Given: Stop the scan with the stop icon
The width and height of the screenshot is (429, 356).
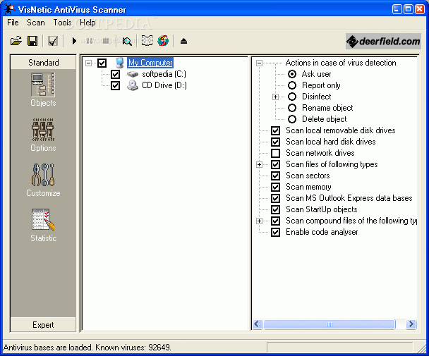Looking at the screenshot, I should pos(106,41).
